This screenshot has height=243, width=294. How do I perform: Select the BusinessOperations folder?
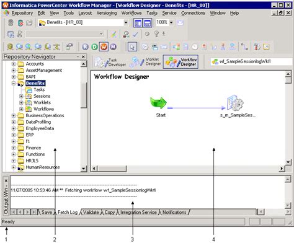(45, 115)
